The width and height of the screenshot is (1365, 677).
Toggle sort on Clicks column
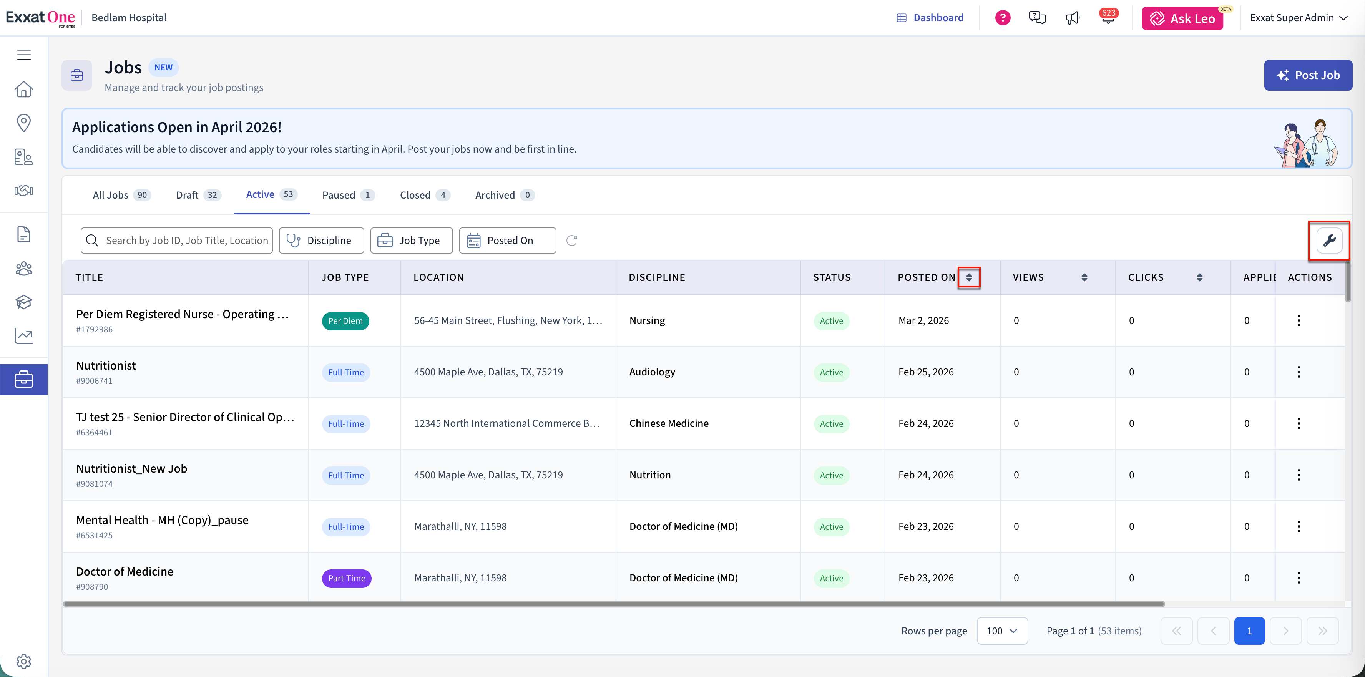1199,277
